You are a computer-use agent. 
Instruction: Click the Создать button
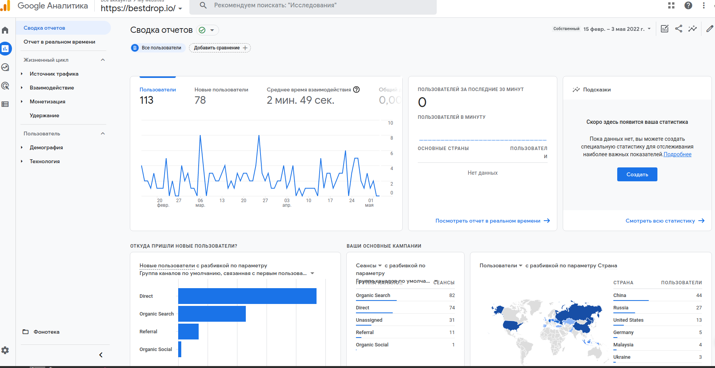click(x=637, y=174)
